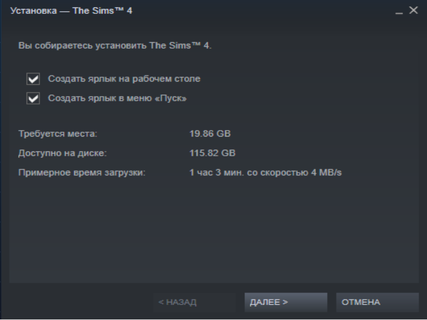Click the label 'Создать ярлык в меню «Пуск»'

(x=117, y=98)
